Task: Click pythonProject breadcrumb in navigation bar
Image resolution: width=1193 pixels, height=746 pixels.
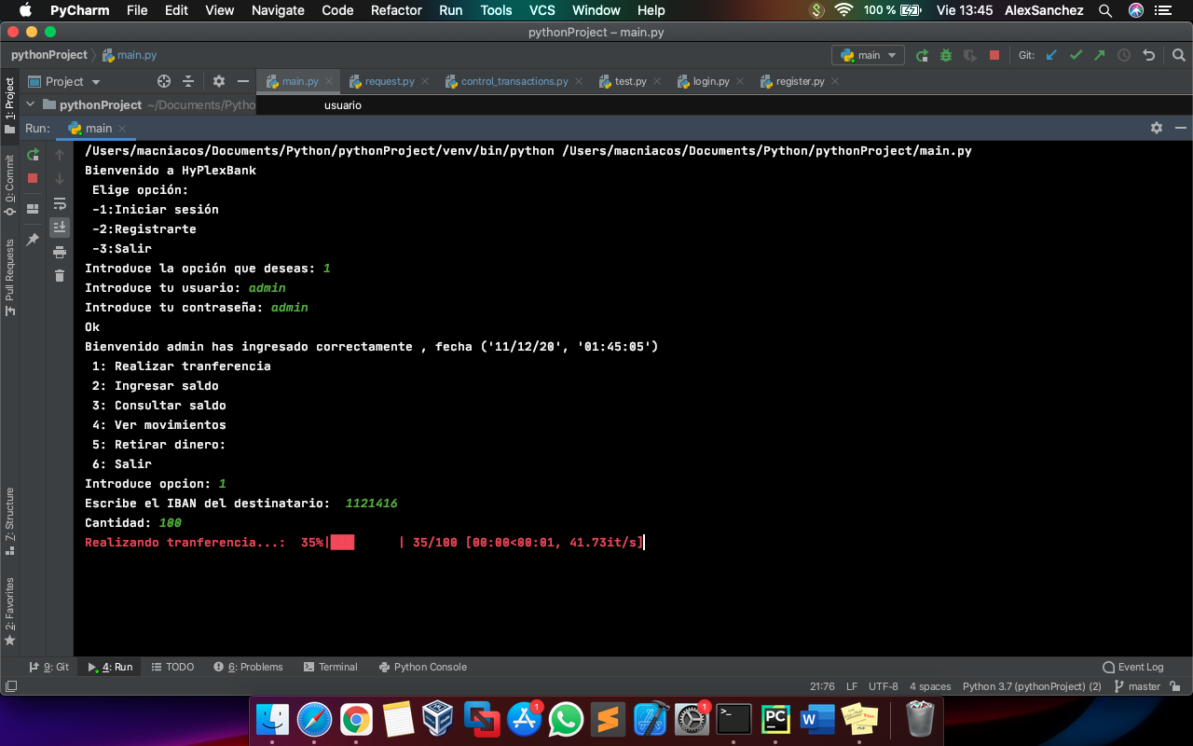Action: [x=49, y=55]
